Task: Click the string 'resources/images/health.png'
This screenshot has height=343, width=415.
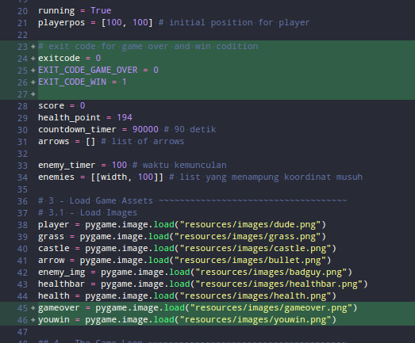Action: point(256,296)
